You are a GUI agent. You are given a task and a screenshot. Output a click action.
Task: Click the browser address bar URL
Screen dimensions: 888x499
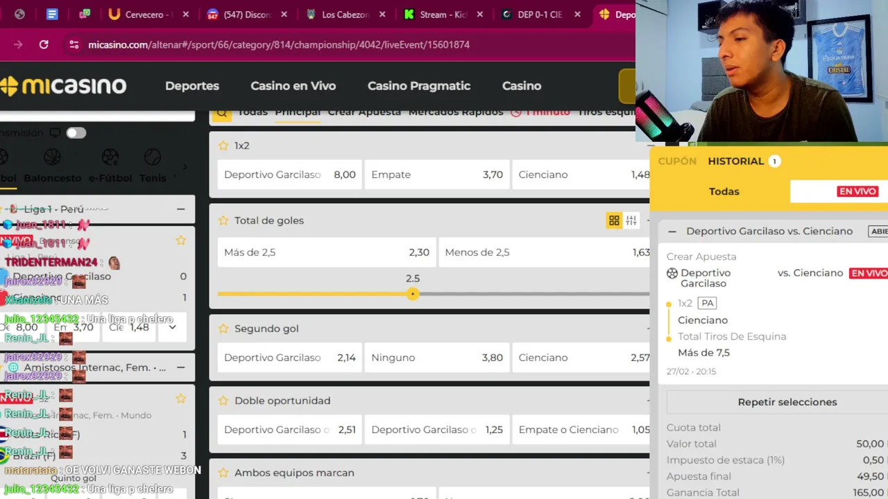tap(279, 44)
